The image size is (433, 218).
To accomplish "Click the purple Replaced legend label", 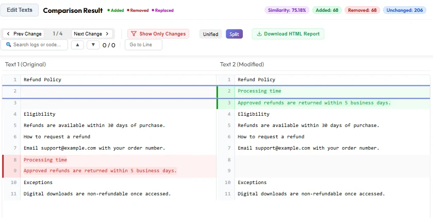I will tap(163, 10).
